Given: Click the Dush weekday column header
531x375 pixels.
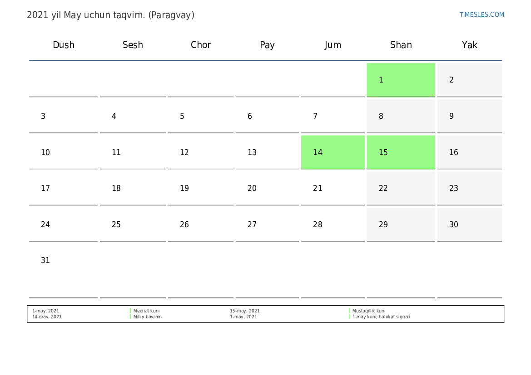Looking at the screenshot, I should (x=64, y=45).
